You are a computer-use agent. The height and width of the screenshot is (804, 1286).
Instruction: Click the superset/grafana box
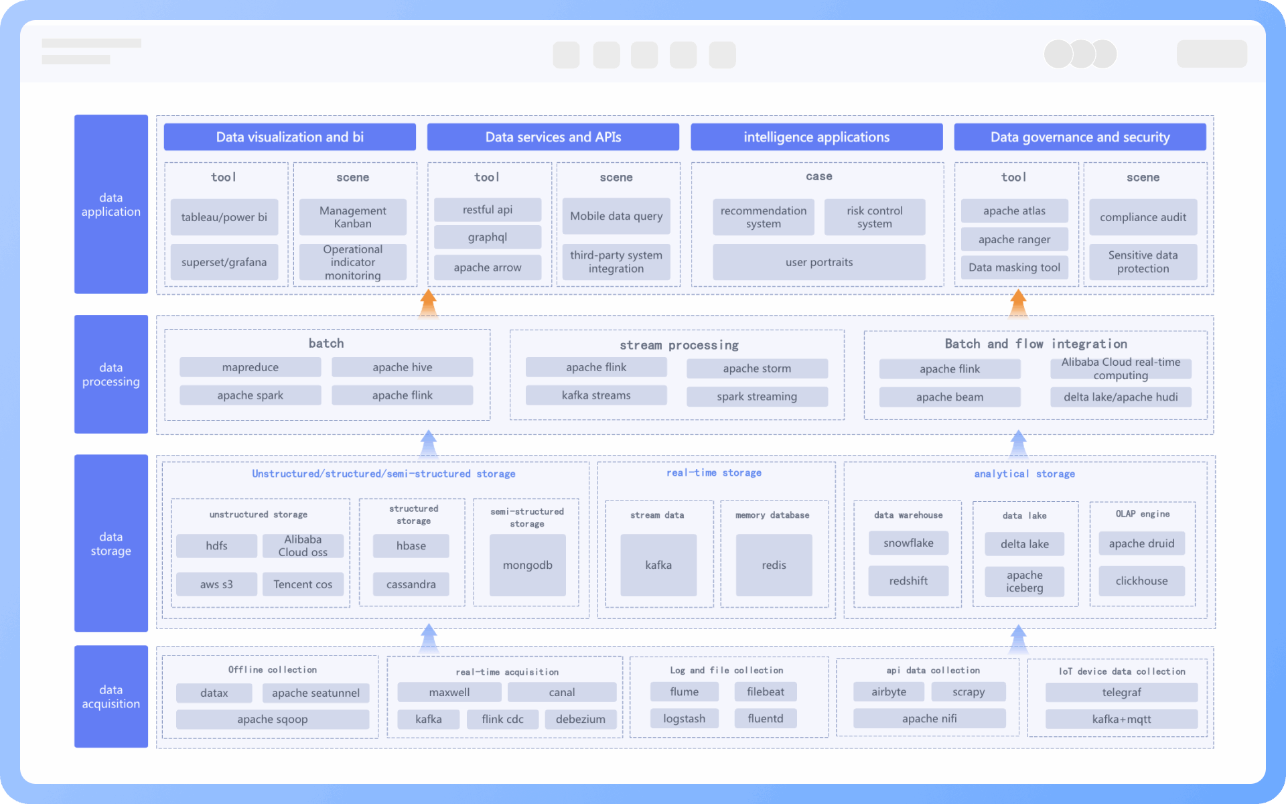tap(224, 262)
